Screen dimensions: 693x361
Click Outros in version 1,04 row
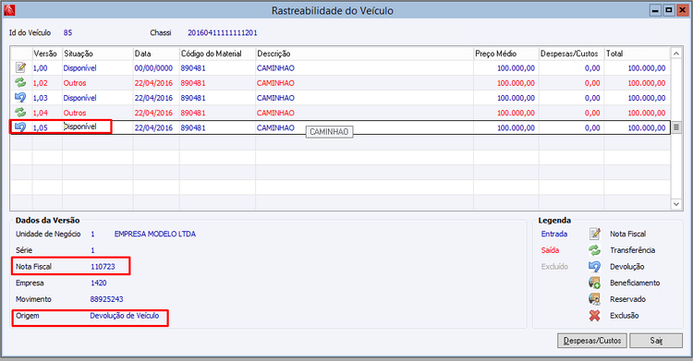point(75,113)
